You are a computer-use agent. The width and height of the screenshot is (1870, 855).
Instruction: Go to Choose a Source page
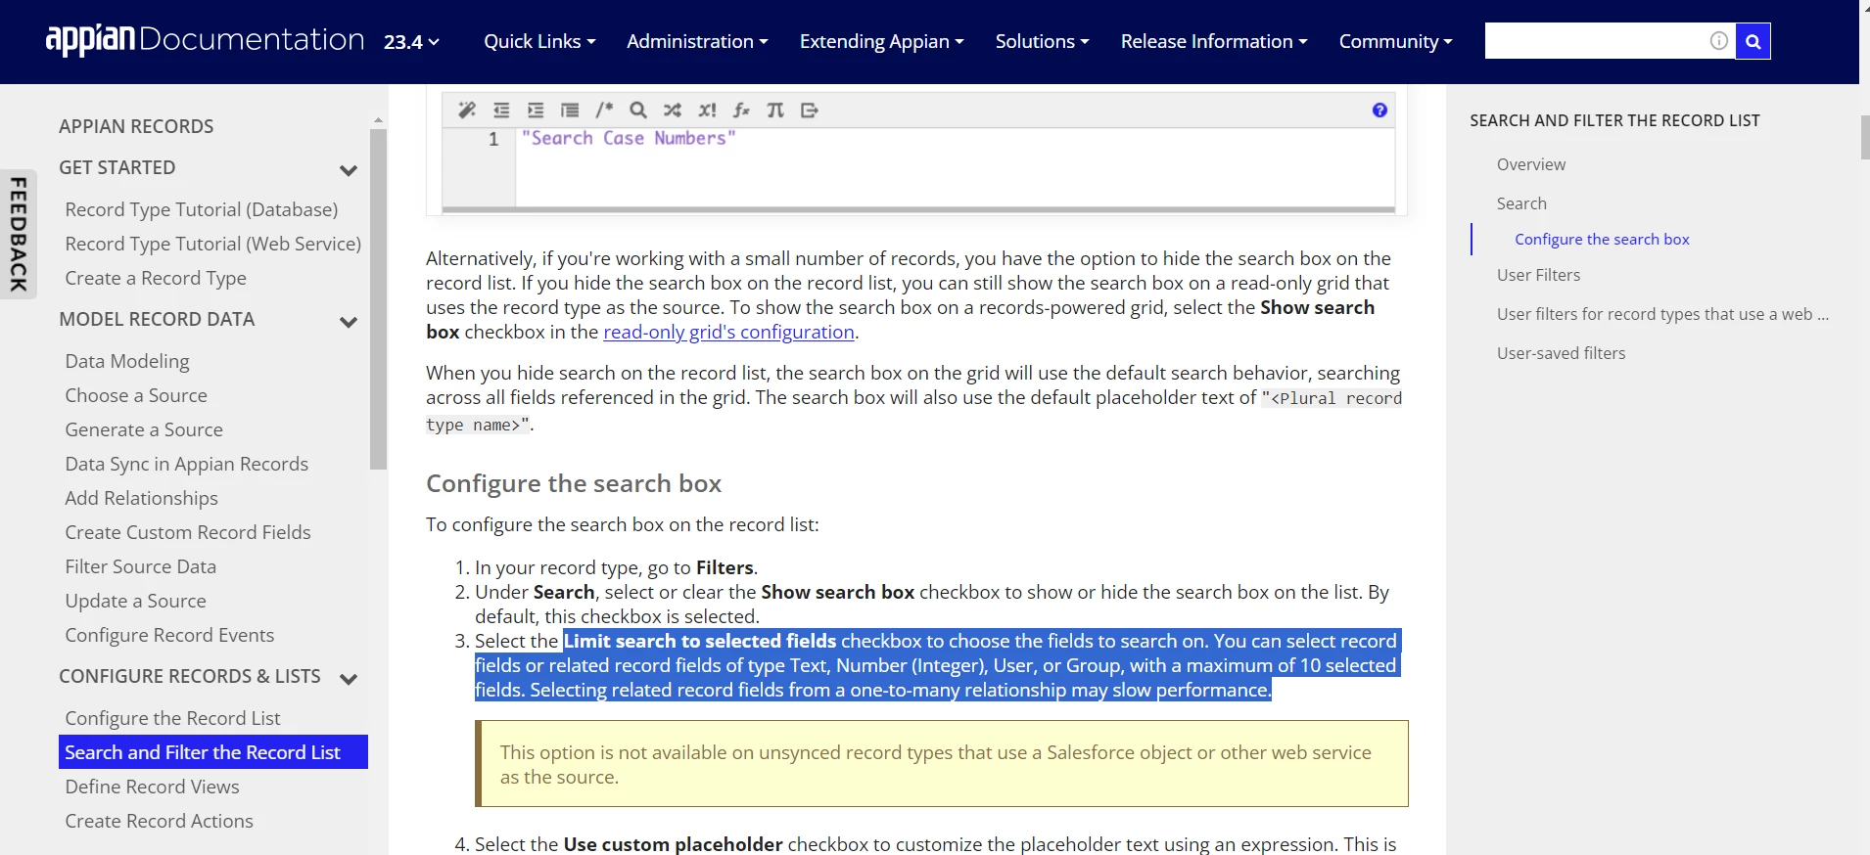(x=136, y=395)
